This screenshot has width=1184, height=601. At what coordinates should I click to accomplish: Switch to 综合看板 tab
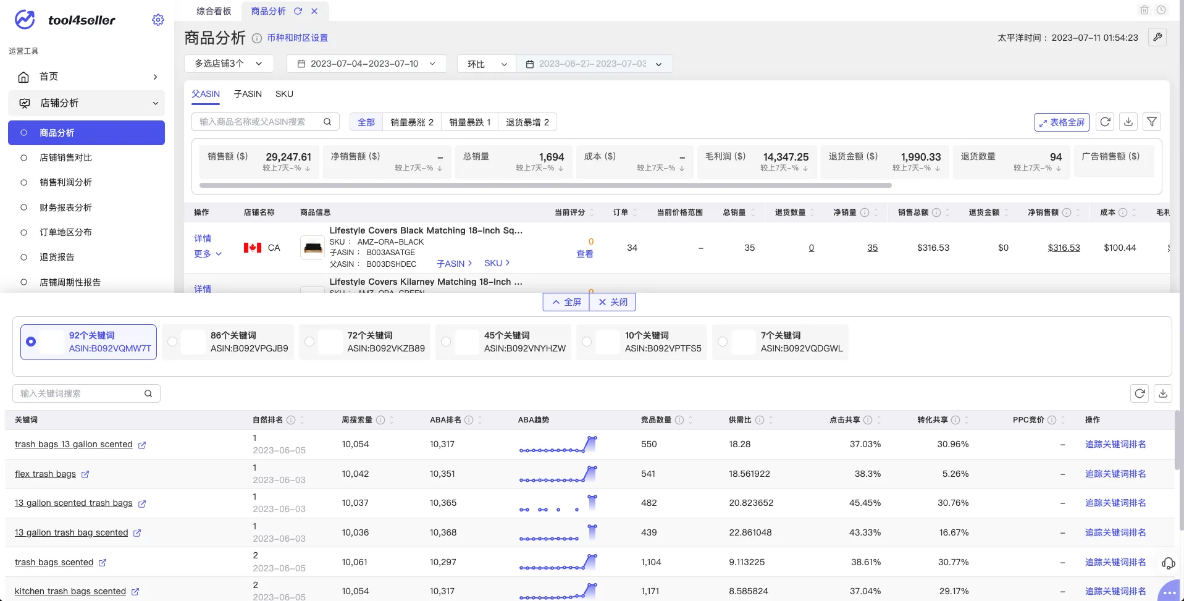(214, 11)
